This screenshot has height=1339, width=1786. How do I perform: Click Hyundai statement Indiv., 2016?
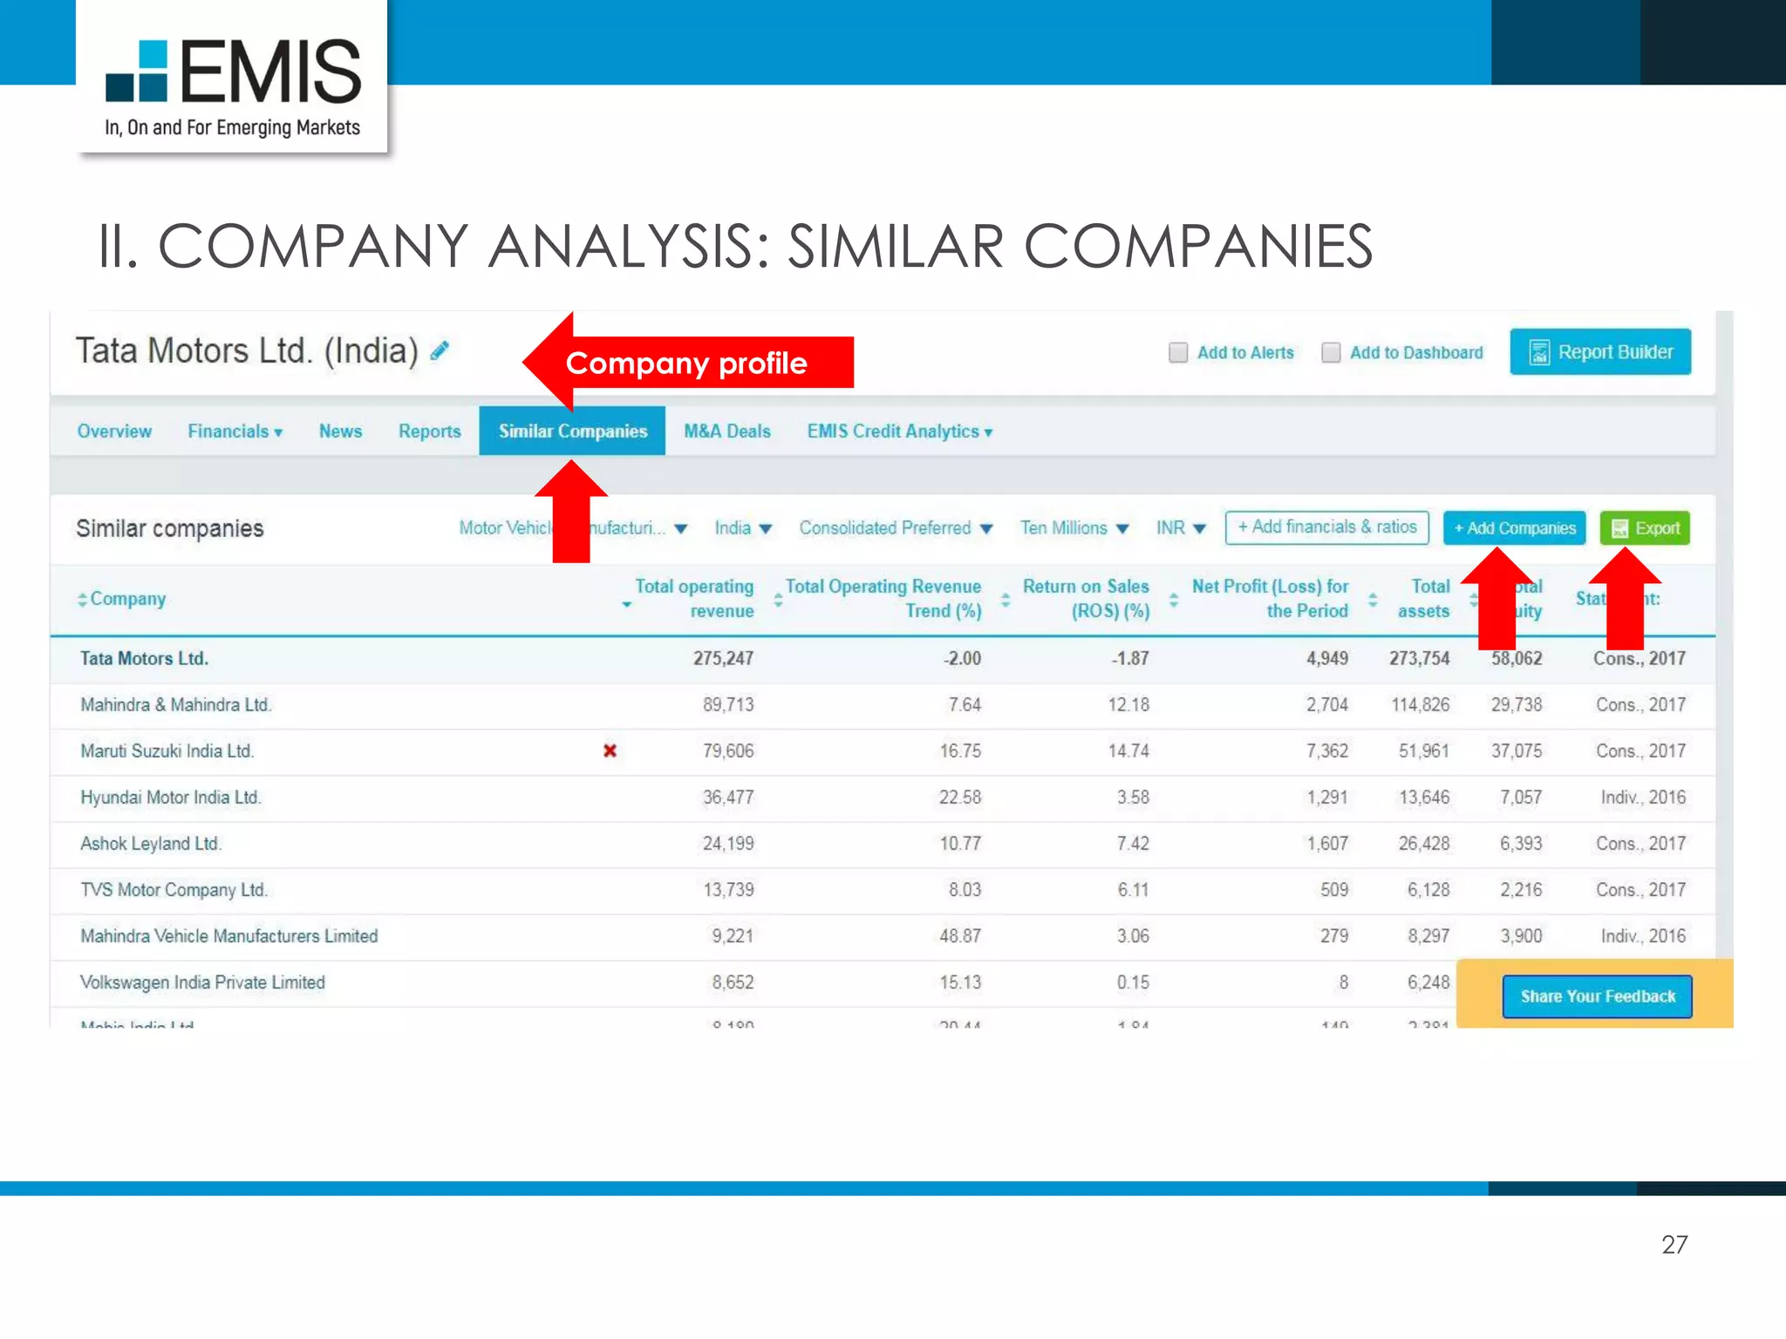(x=1643, y=797)
